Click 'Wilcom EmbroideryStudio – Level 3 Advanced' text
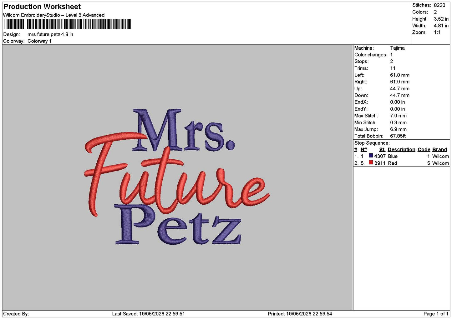 pos(54,15)
